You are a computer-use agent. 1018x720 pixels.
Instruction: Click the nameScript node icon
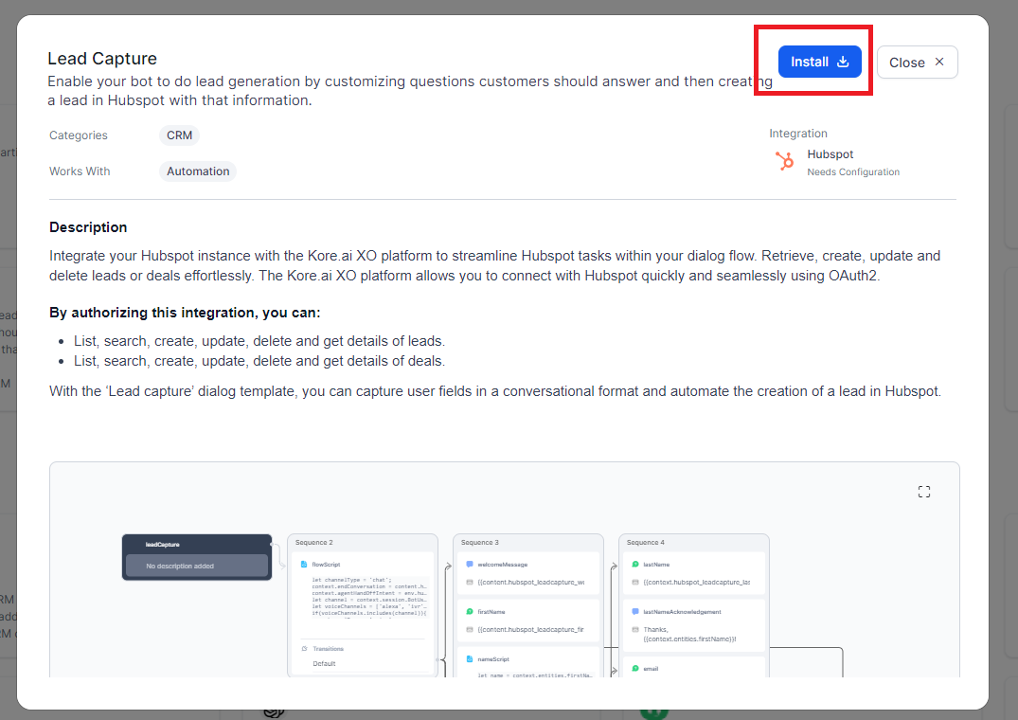pyautogui.click(x=470, y=659)
